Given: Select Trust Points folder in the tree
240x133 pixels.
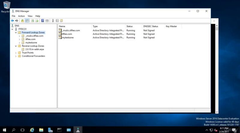Looking at the screenshot, I should point(28,53).
